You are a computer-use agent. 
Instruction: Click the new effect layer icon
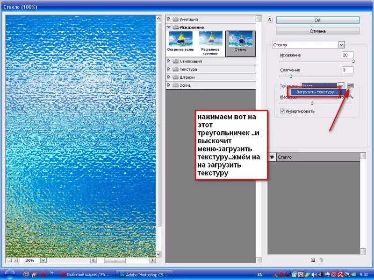click(x=313, y=260)
